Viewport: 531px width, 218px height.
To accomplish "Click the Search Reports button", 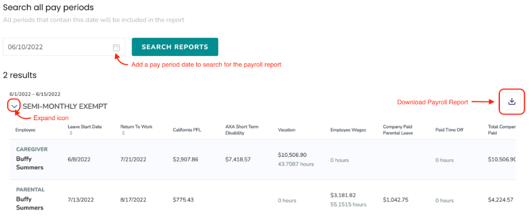I will coord(175,47).
